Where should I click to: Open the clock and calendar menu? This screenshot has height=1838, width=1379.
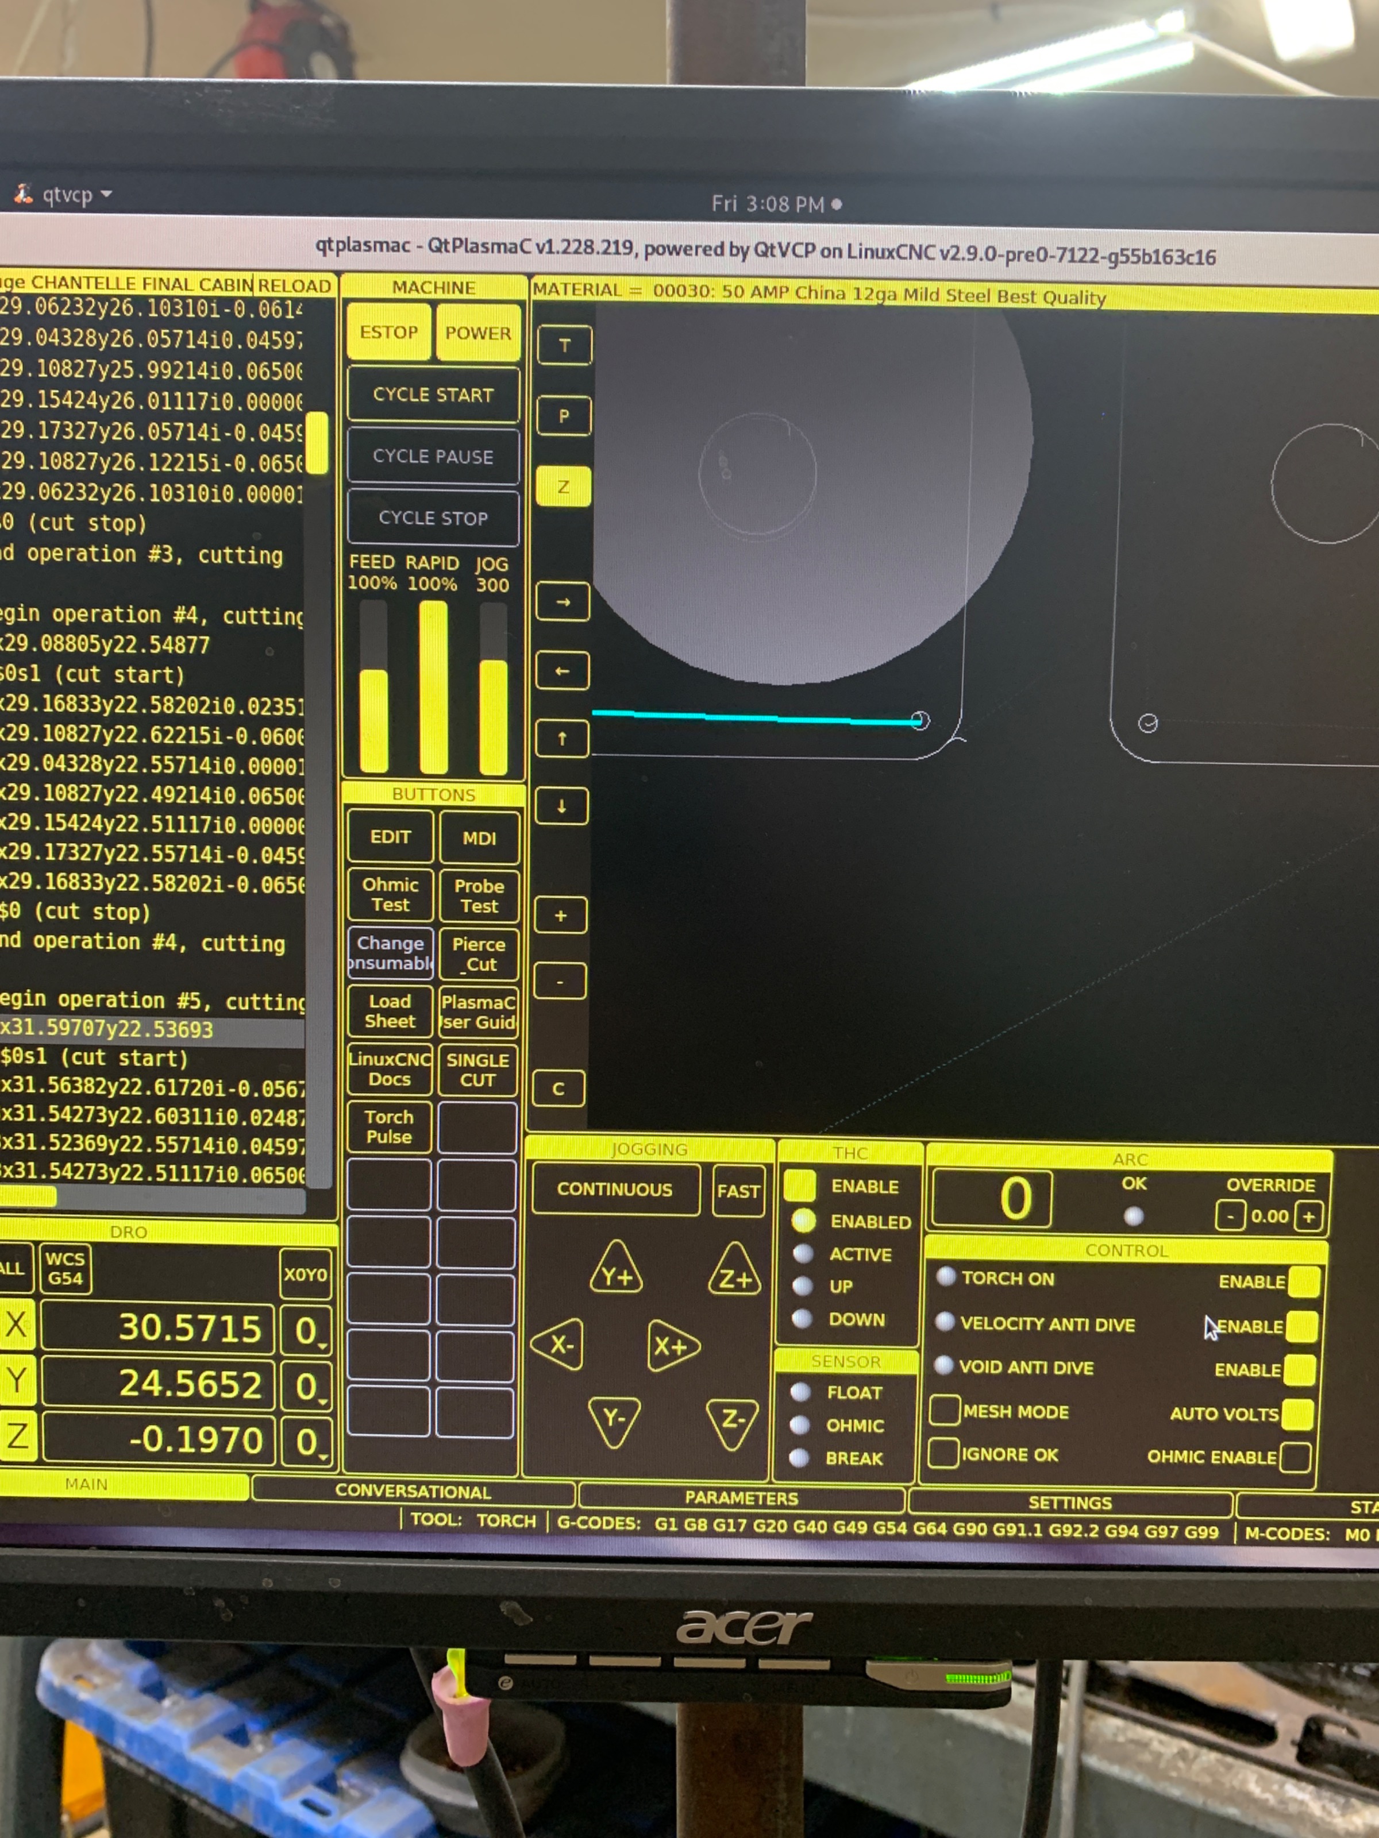(776, 203)
